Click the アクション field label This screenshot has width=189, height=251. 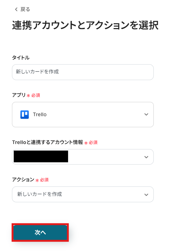(x=23, y=179)
